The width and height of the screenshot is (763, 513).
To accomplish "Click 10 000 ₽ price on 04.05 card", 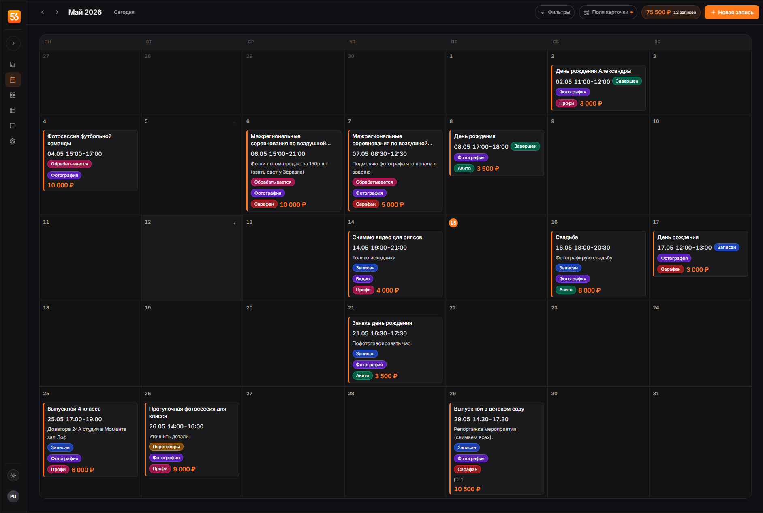I will (x=60, y=185).
